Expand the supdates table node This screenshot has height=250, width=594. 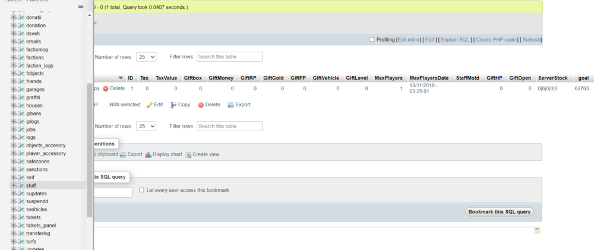(14, 193)
